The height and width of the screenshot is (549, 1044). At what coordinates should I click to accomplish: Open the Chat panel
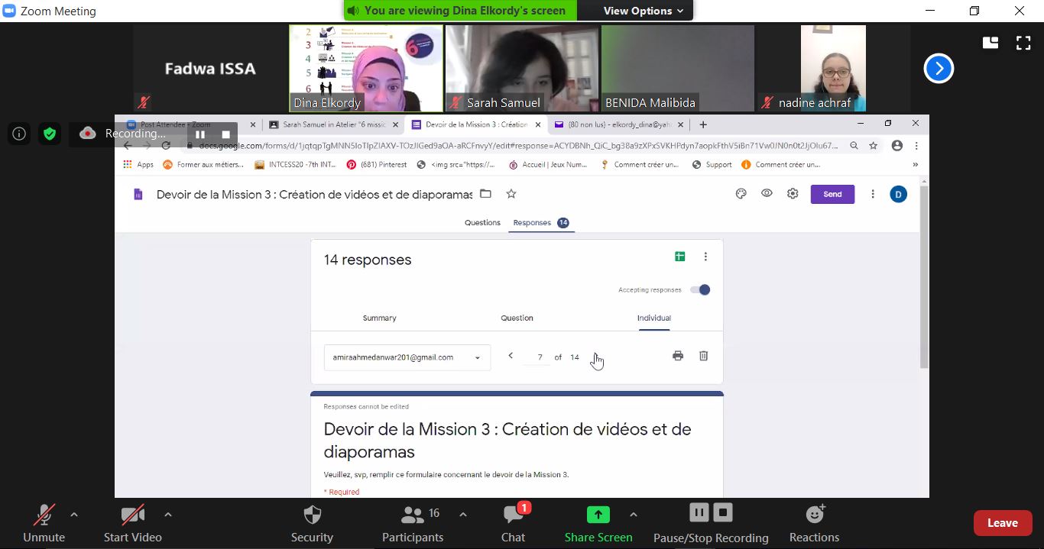click(513, 515)
